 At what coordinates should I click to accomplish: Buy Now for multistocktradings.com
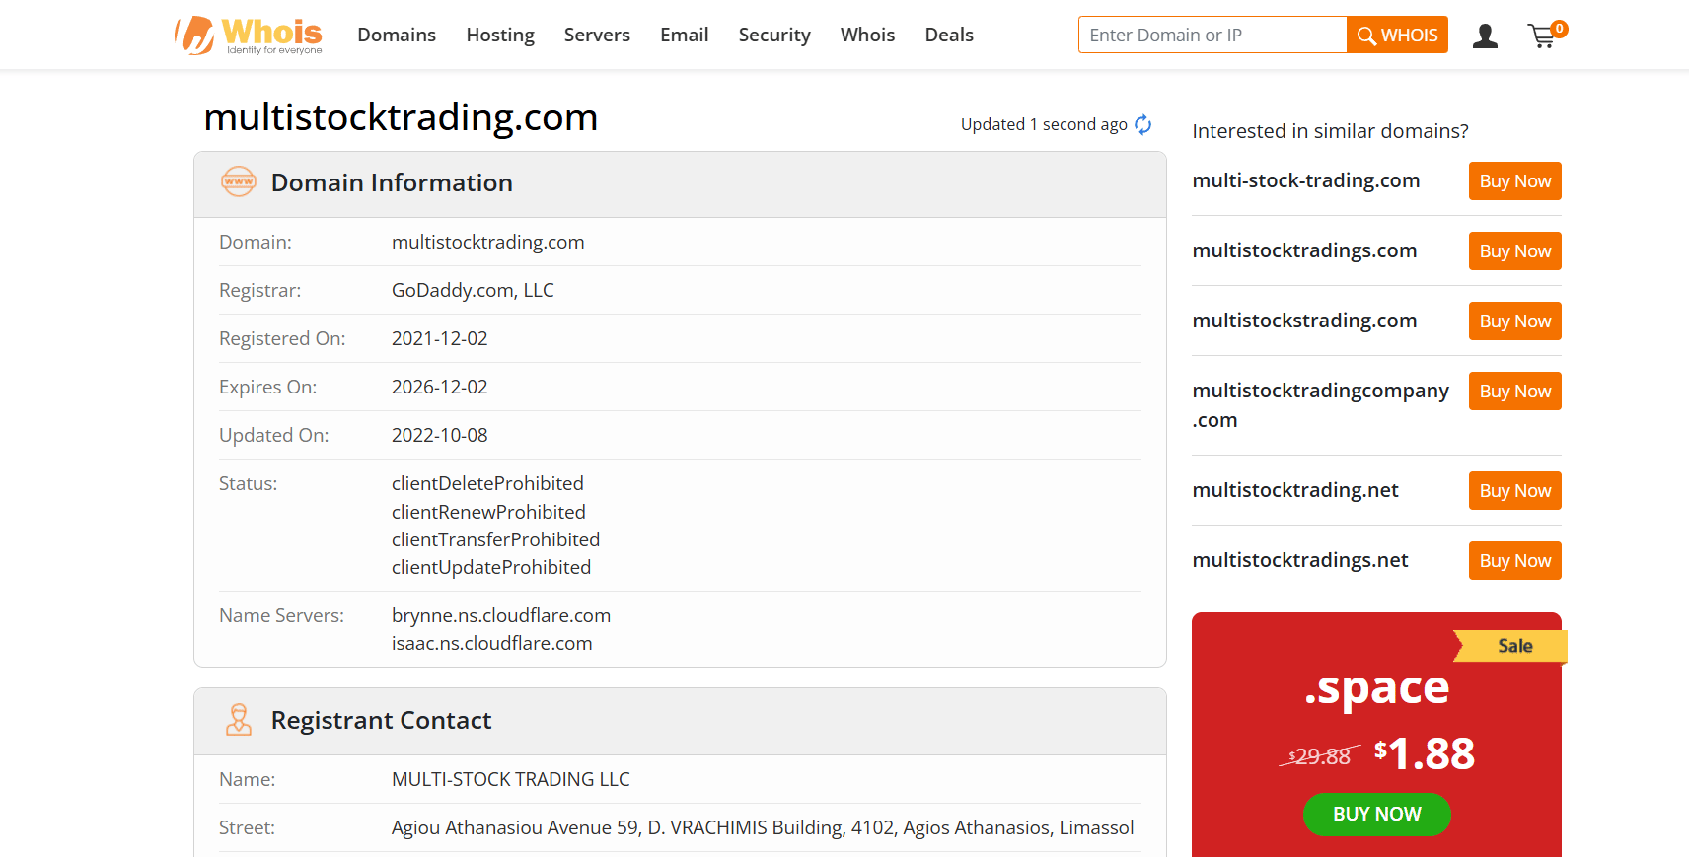(1514, 251)
